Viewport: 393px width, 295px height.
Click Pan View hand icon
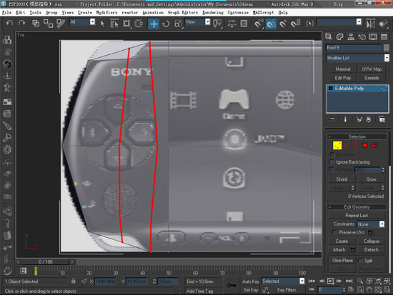pyautogui.click(x=369, y=290)
